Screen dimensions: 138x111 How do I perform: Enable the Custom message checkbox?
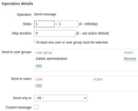(36, 107)
